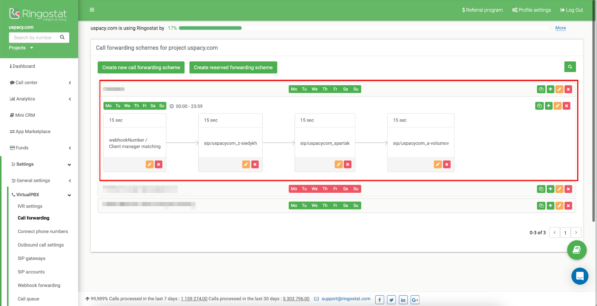
Task: Edit the sip/uspacycom_z-siedykh step
Action: point(246,164)
